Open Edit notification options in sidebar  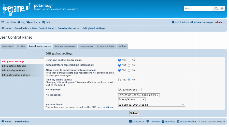[x=22, y=75]
